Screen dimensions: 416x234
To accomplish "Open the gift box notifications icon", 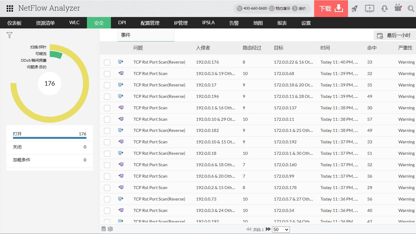I will [x=398, y=8].
